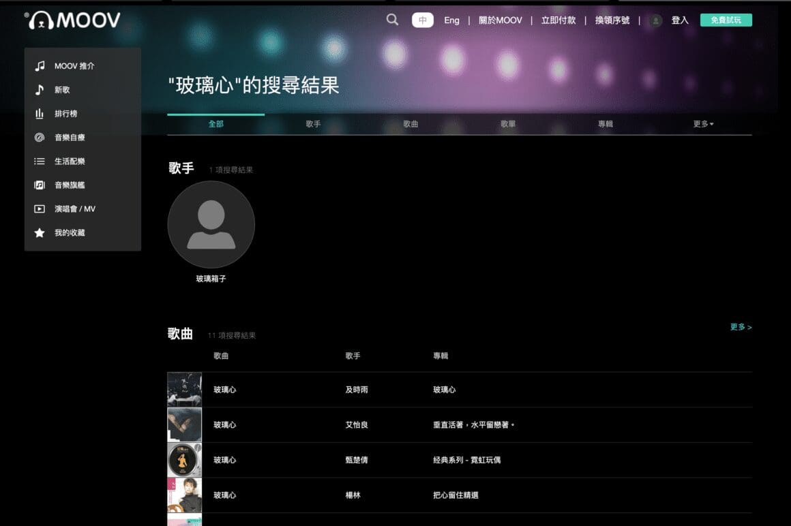The height and width of the screenshot is (526, 791).
Task: Switch language to 中
Action: [x=422, y=20]
